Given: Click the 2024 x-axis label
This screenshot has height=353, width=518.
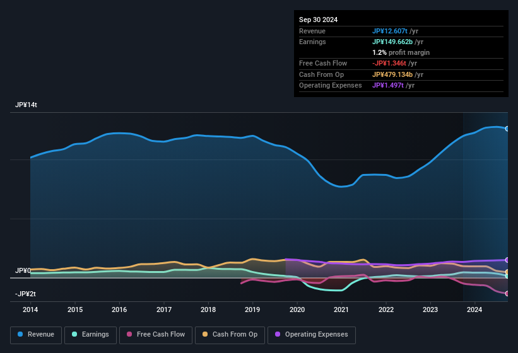Looking at the screenshot, I should point(474,310).
